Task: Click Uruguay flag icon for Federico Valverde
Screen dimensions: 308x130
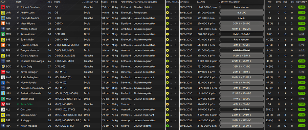Action: (3, 93)
